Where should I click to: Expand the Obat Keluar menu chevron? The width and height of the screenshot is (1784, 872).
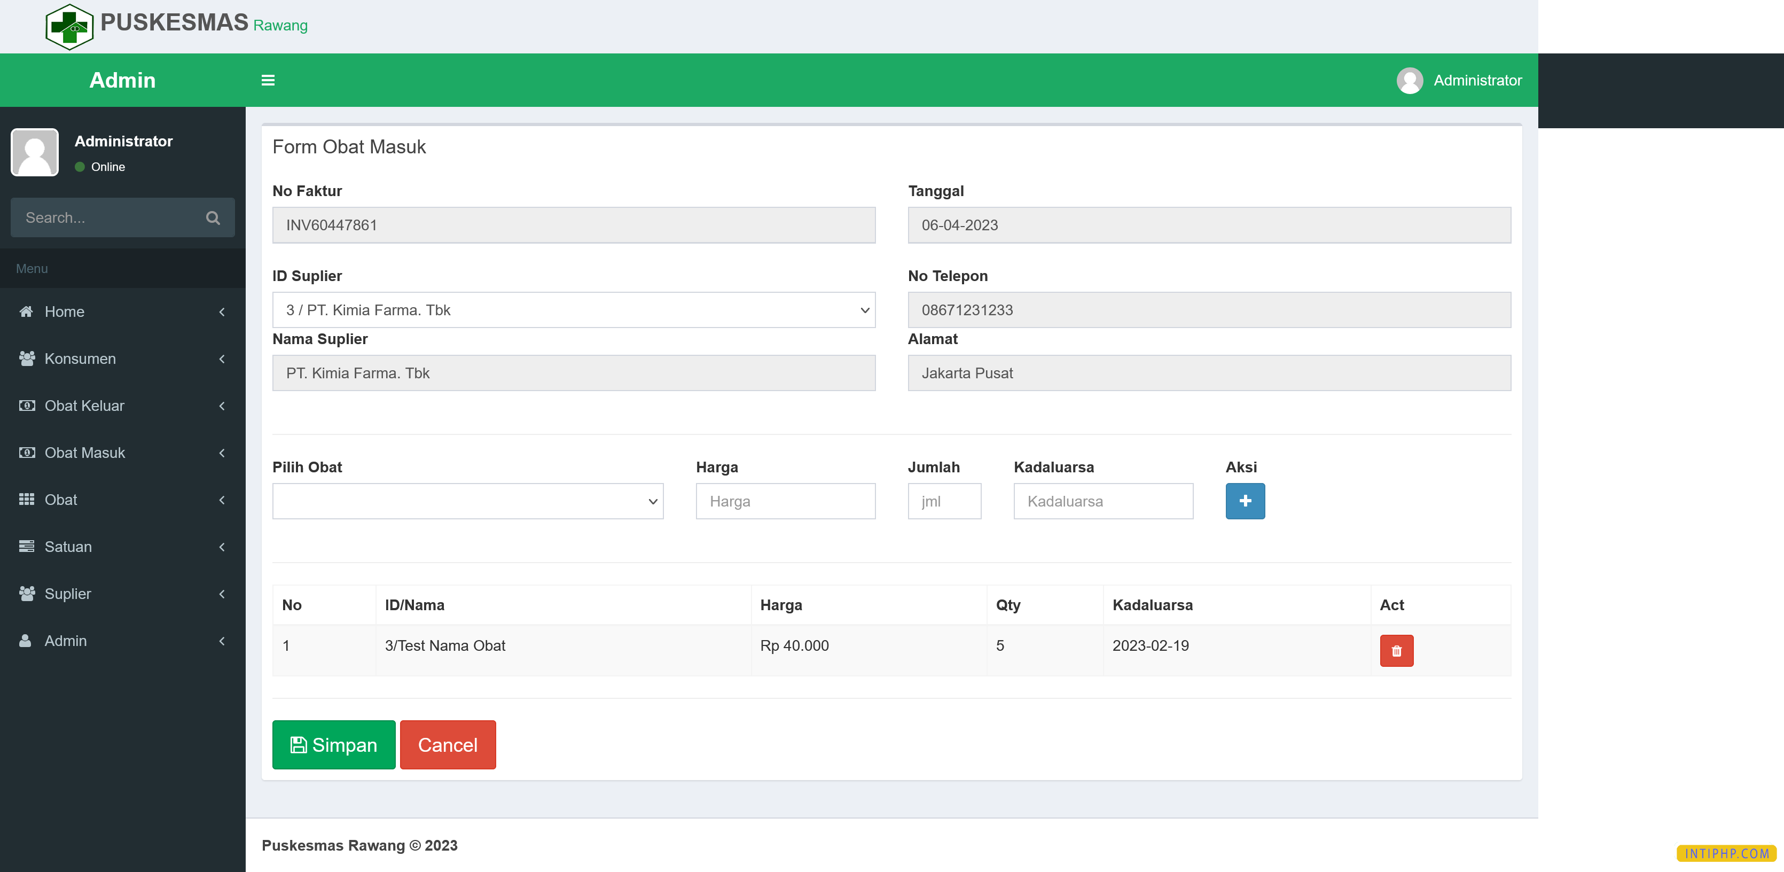click(222, 406)
